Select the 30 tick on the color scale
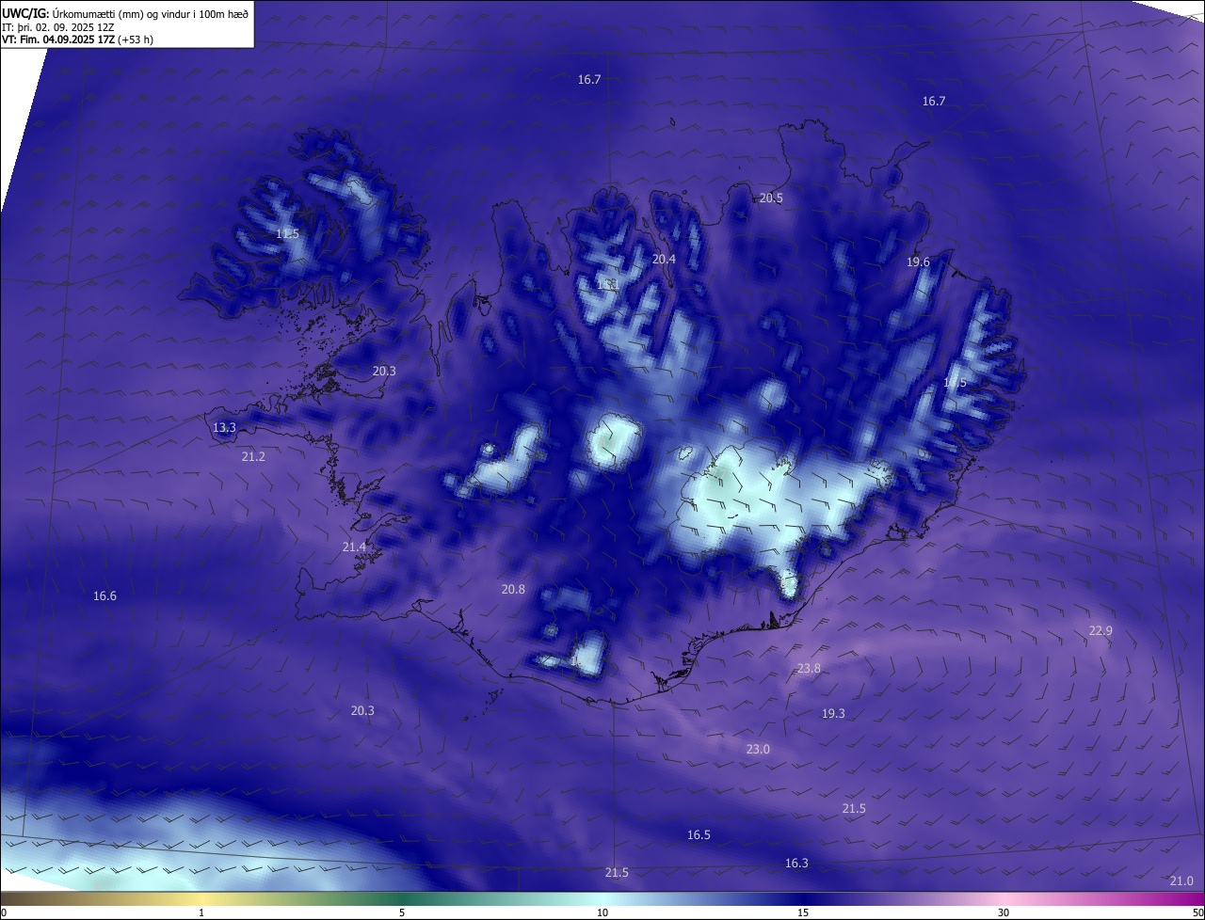The height and width of the screenshot is (920, 1205). pyautogui.click(x=1004, y=913)
